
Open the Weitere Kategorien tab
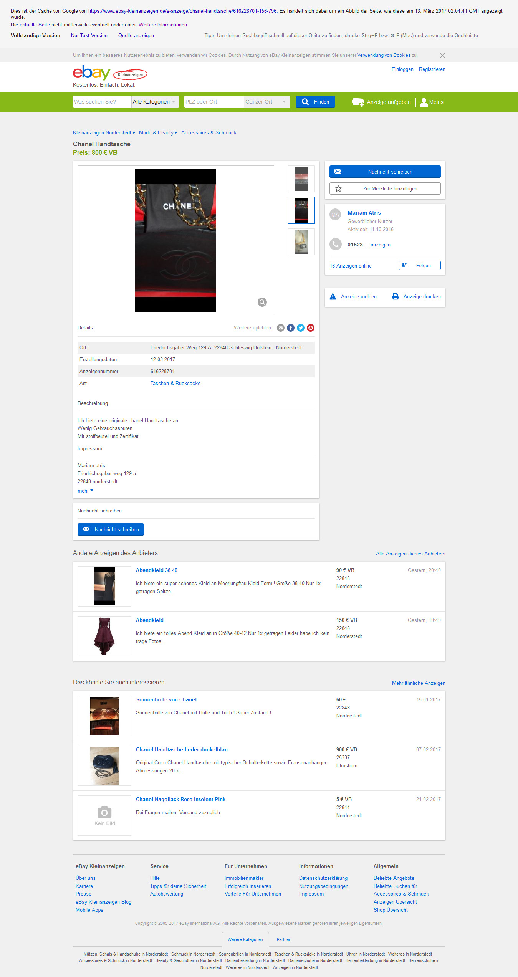point(245,939)
